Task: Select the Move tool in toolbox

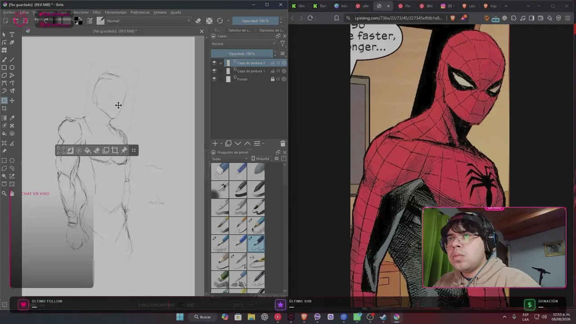Action: (x=12, y=100)
